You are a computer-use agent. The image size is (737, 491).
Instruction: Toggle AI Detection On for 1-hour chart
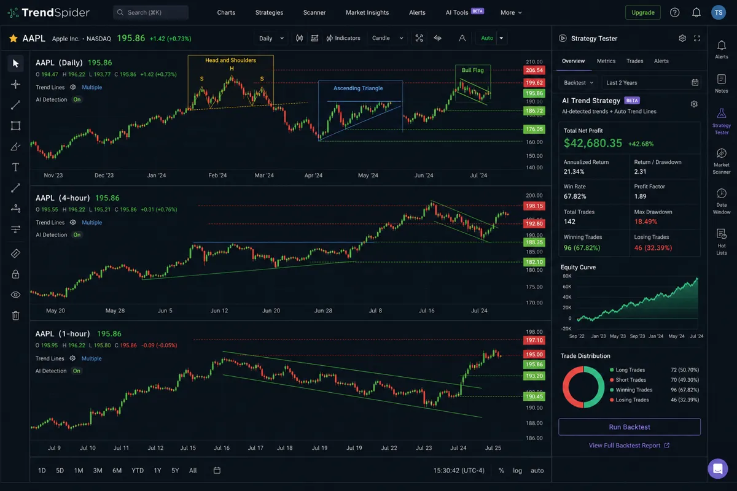pos(77,371)
